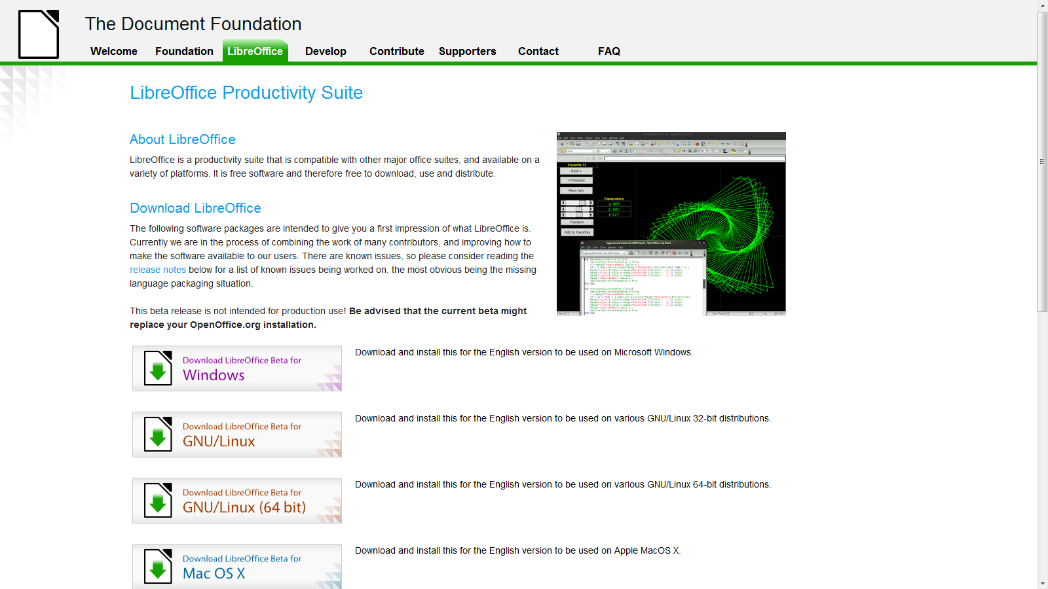The width and height of the screenshot is (1048, 589).
Task: Open the Supporters page
Action: pyautogui.click(x=467, y=51)
